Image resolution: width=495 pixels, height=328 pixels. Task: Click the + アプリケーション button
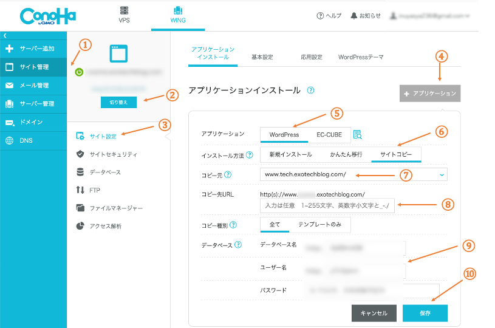pos(430,94)
